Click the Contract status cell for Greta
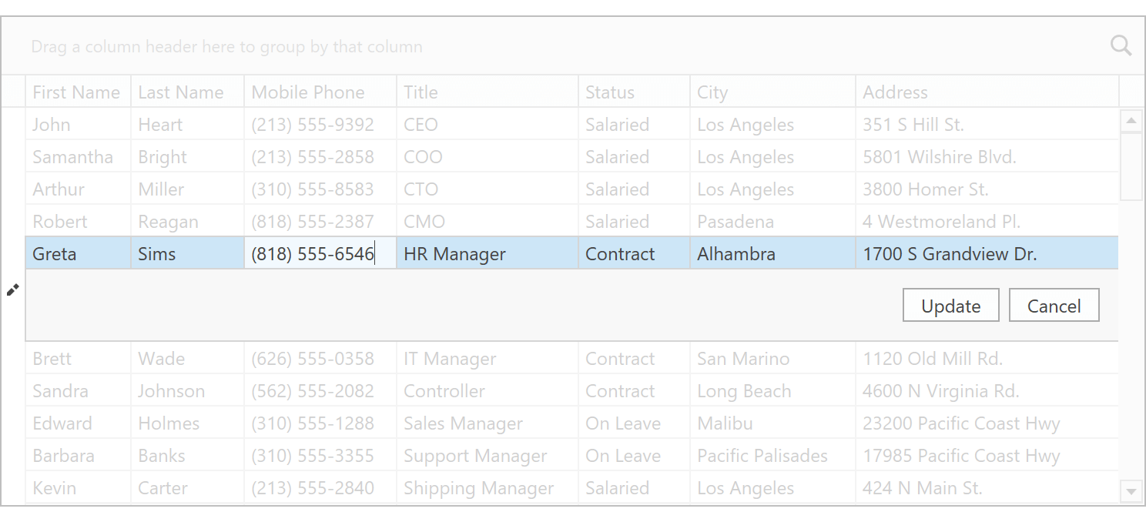 click(x=620, y=254)
